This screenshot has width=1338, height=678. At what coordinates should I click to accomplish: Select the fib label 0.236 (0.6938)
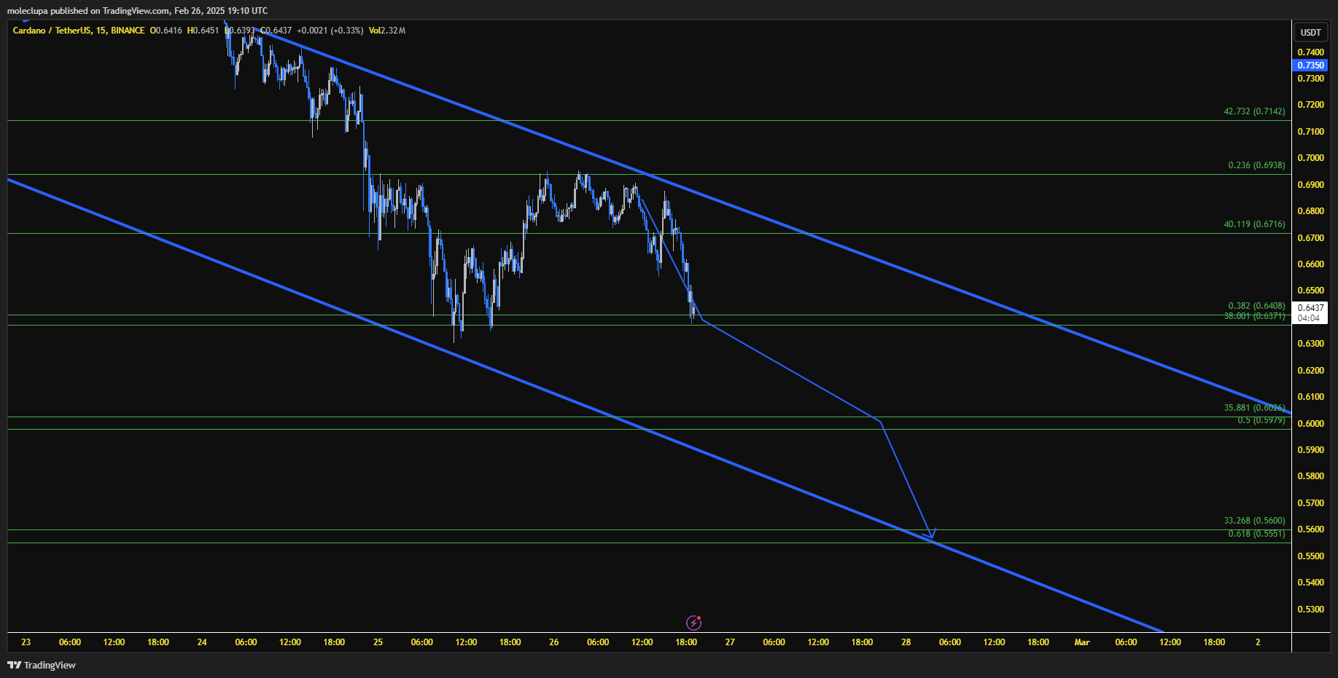click(1256, 165)
